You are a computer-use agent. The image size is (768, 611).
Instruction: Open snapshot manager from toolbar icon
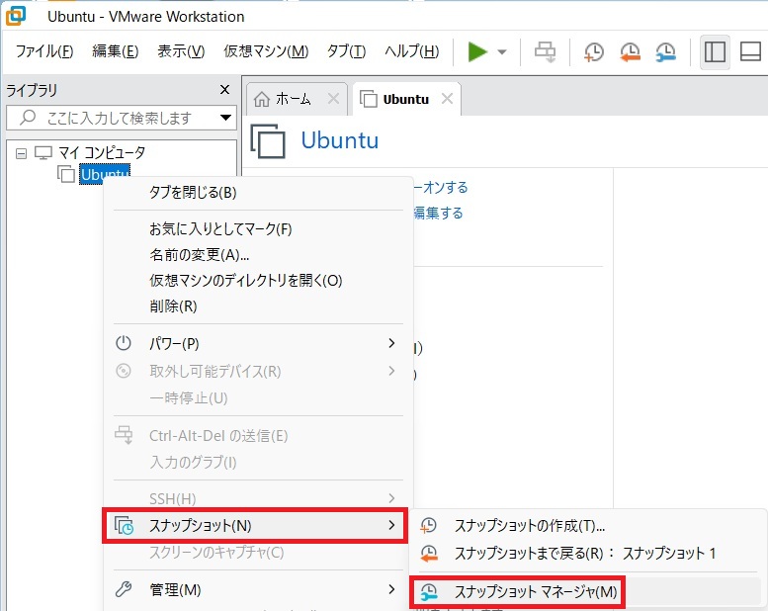coord(665,52)
